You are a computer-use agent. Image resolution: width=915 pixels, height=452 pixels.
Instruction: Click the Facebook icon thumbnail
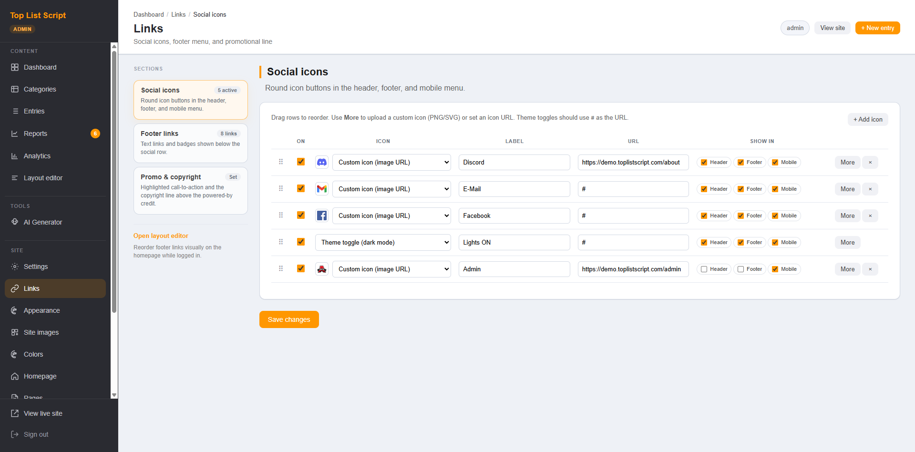tap(322, 216)
